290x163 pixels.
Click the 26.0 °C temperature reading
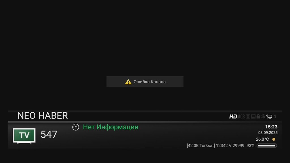(262, 139)
